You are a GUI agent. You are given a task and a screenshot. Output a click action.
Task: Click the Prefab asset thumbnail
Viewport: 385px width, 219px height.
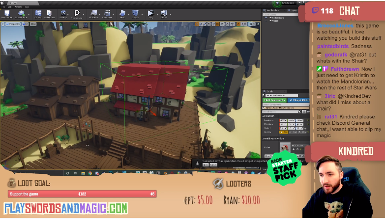285,148
